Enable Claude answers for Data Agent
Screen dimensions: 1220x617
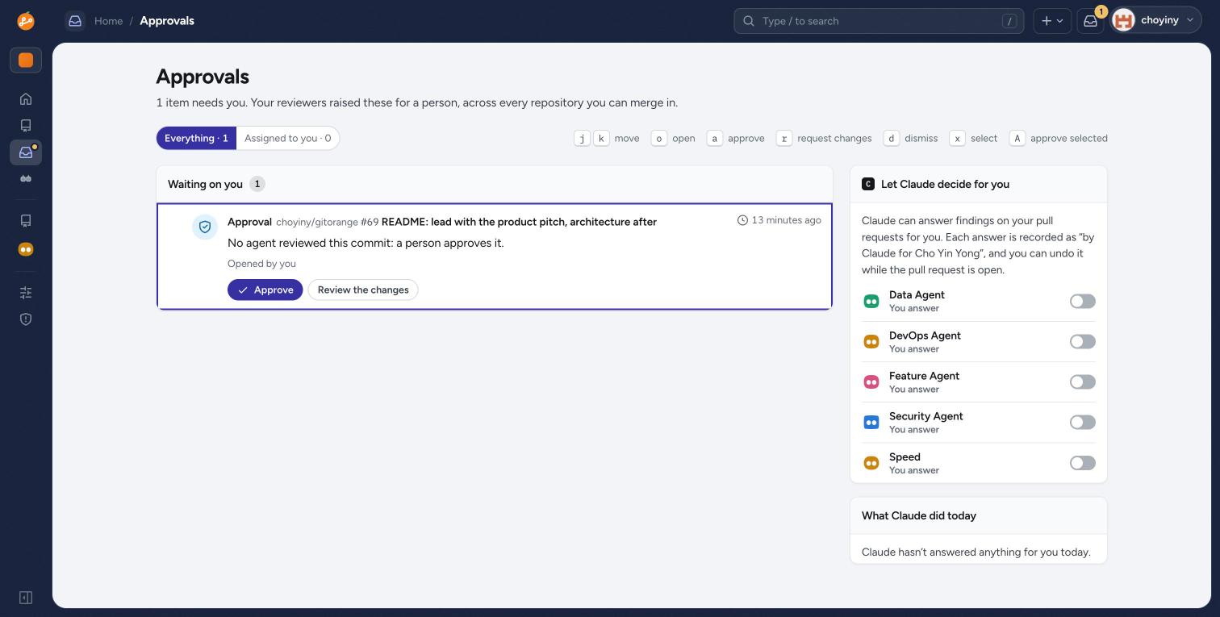point(1083,302)
